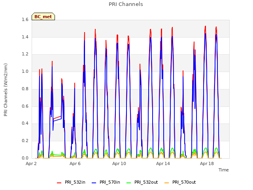Click the blue PRI_570in legend swatch
Viewport: 253px width, 190px height.
tap(94, 183)
